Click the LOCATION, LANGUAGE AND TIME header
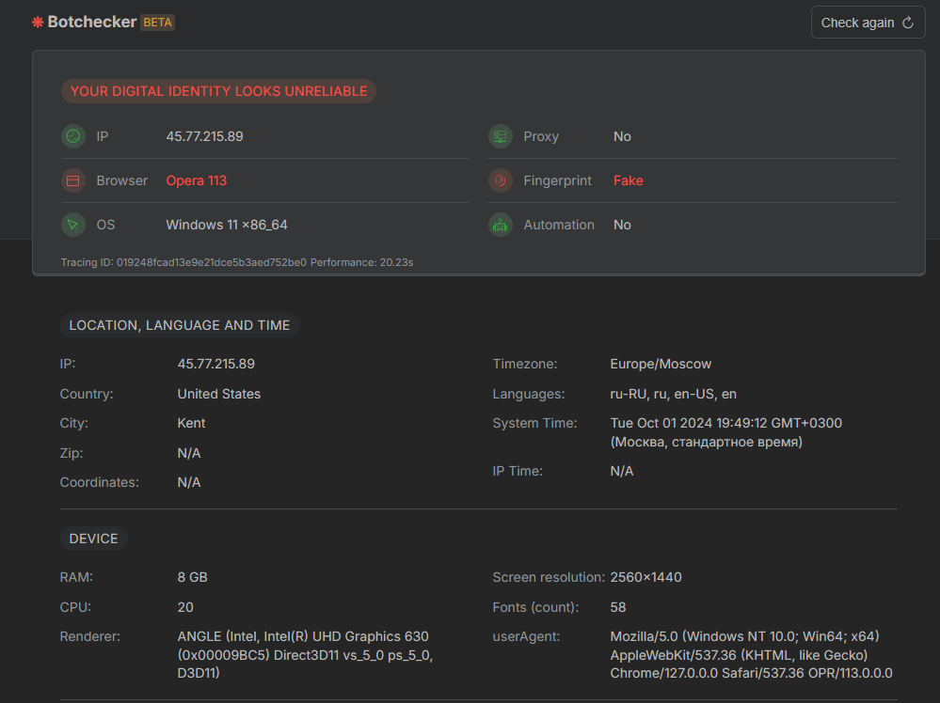 179,325
